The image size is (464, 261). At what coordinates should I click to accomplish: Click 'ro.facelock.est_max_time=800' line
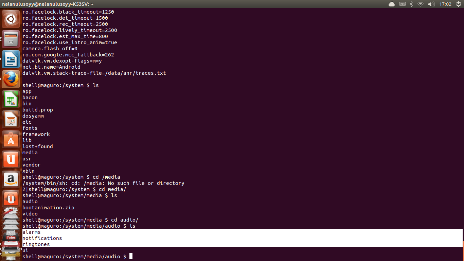coord(65,36)
